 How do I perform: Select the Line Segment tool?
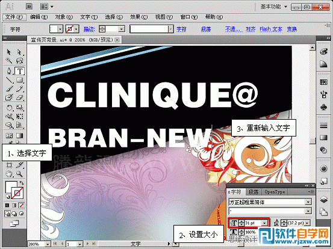[x=9, y=80]
